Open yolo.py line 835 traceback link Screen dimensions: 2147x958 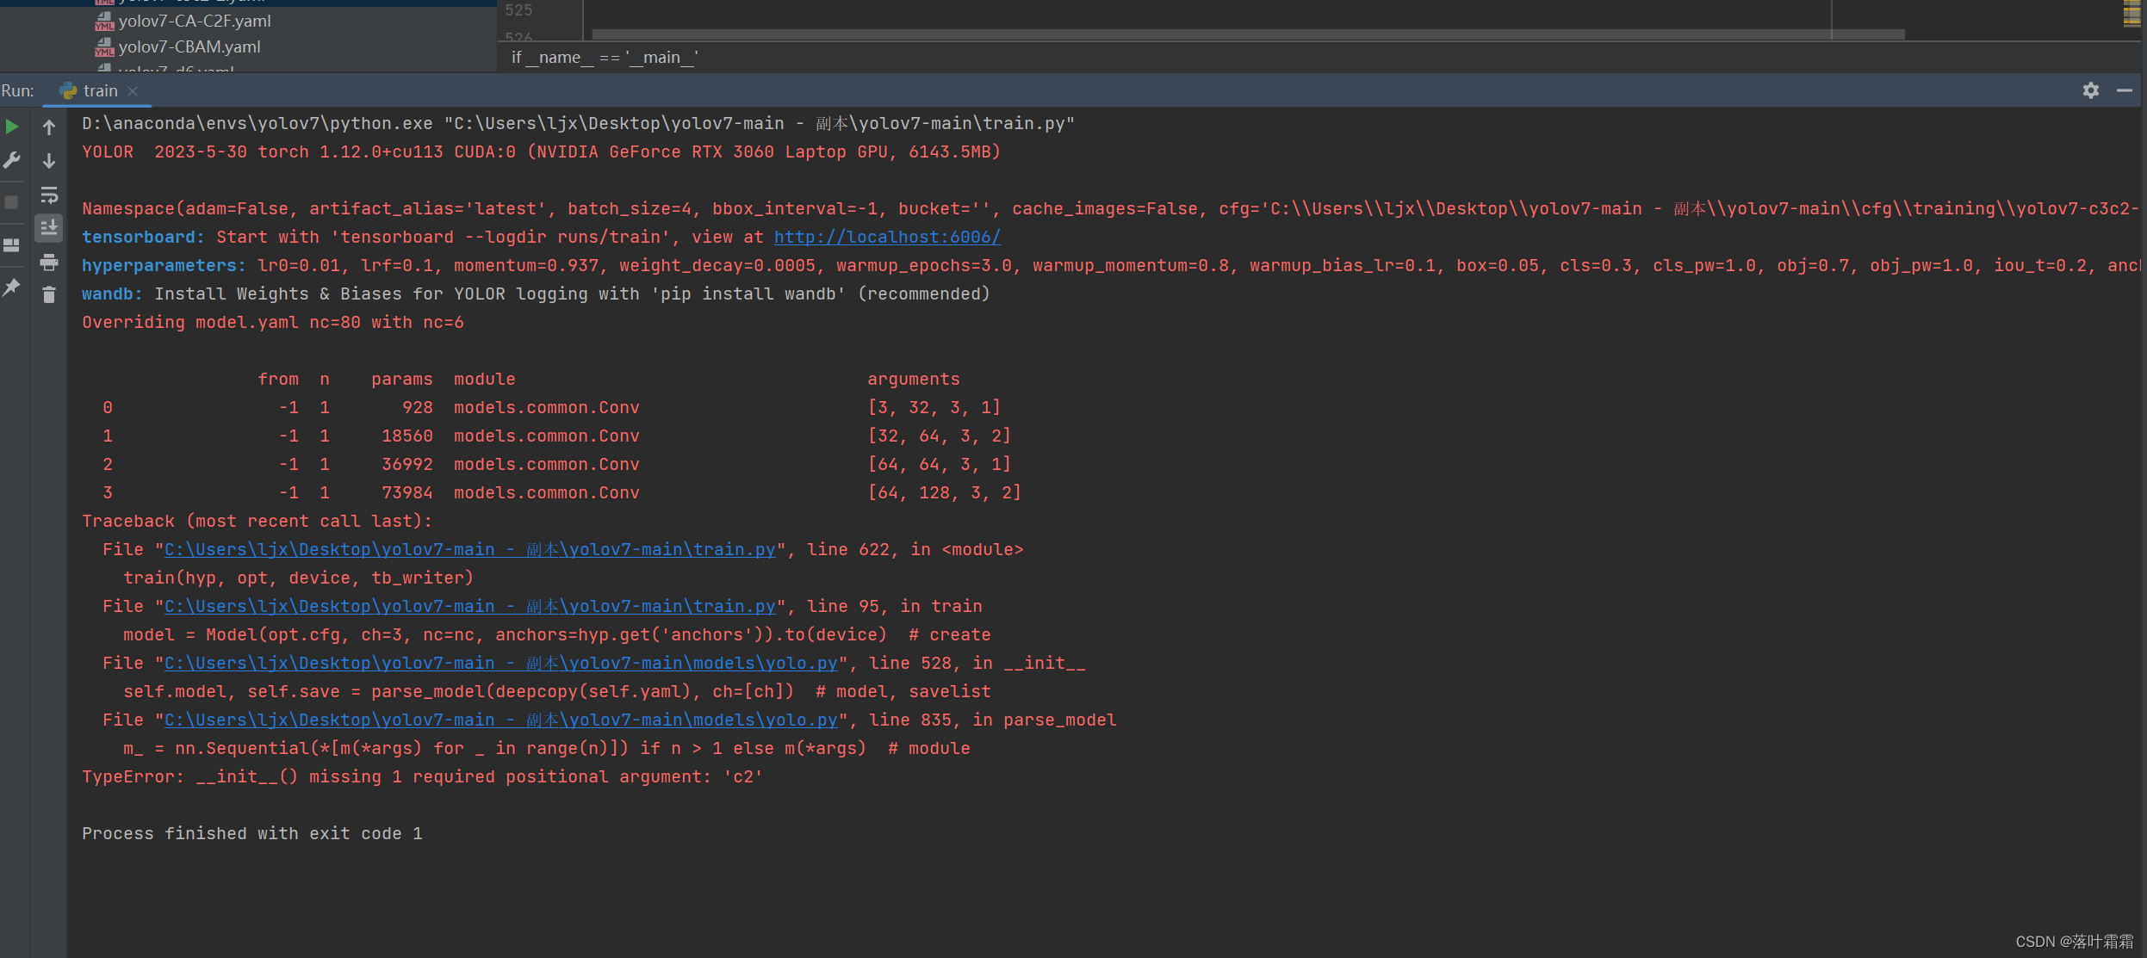[500, 720]
